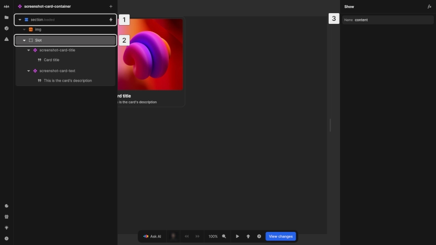
Task: Click the Name field containing content
Action: [387, 20]
